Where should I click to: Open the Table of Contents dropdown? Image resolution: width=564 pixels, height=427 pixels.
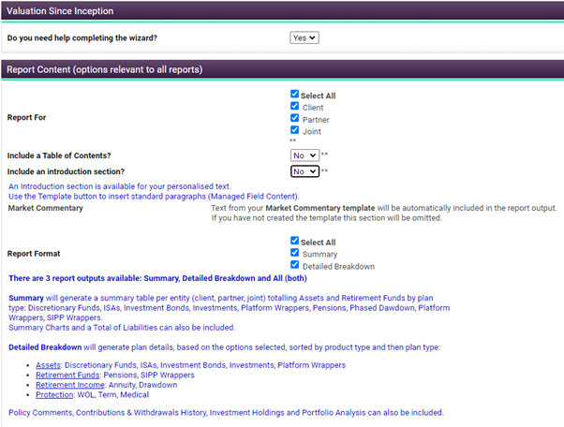304,156
